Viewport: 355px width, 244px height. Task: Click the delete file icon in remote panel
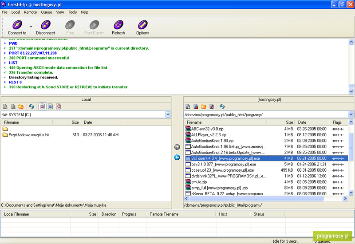coord(196,106)
